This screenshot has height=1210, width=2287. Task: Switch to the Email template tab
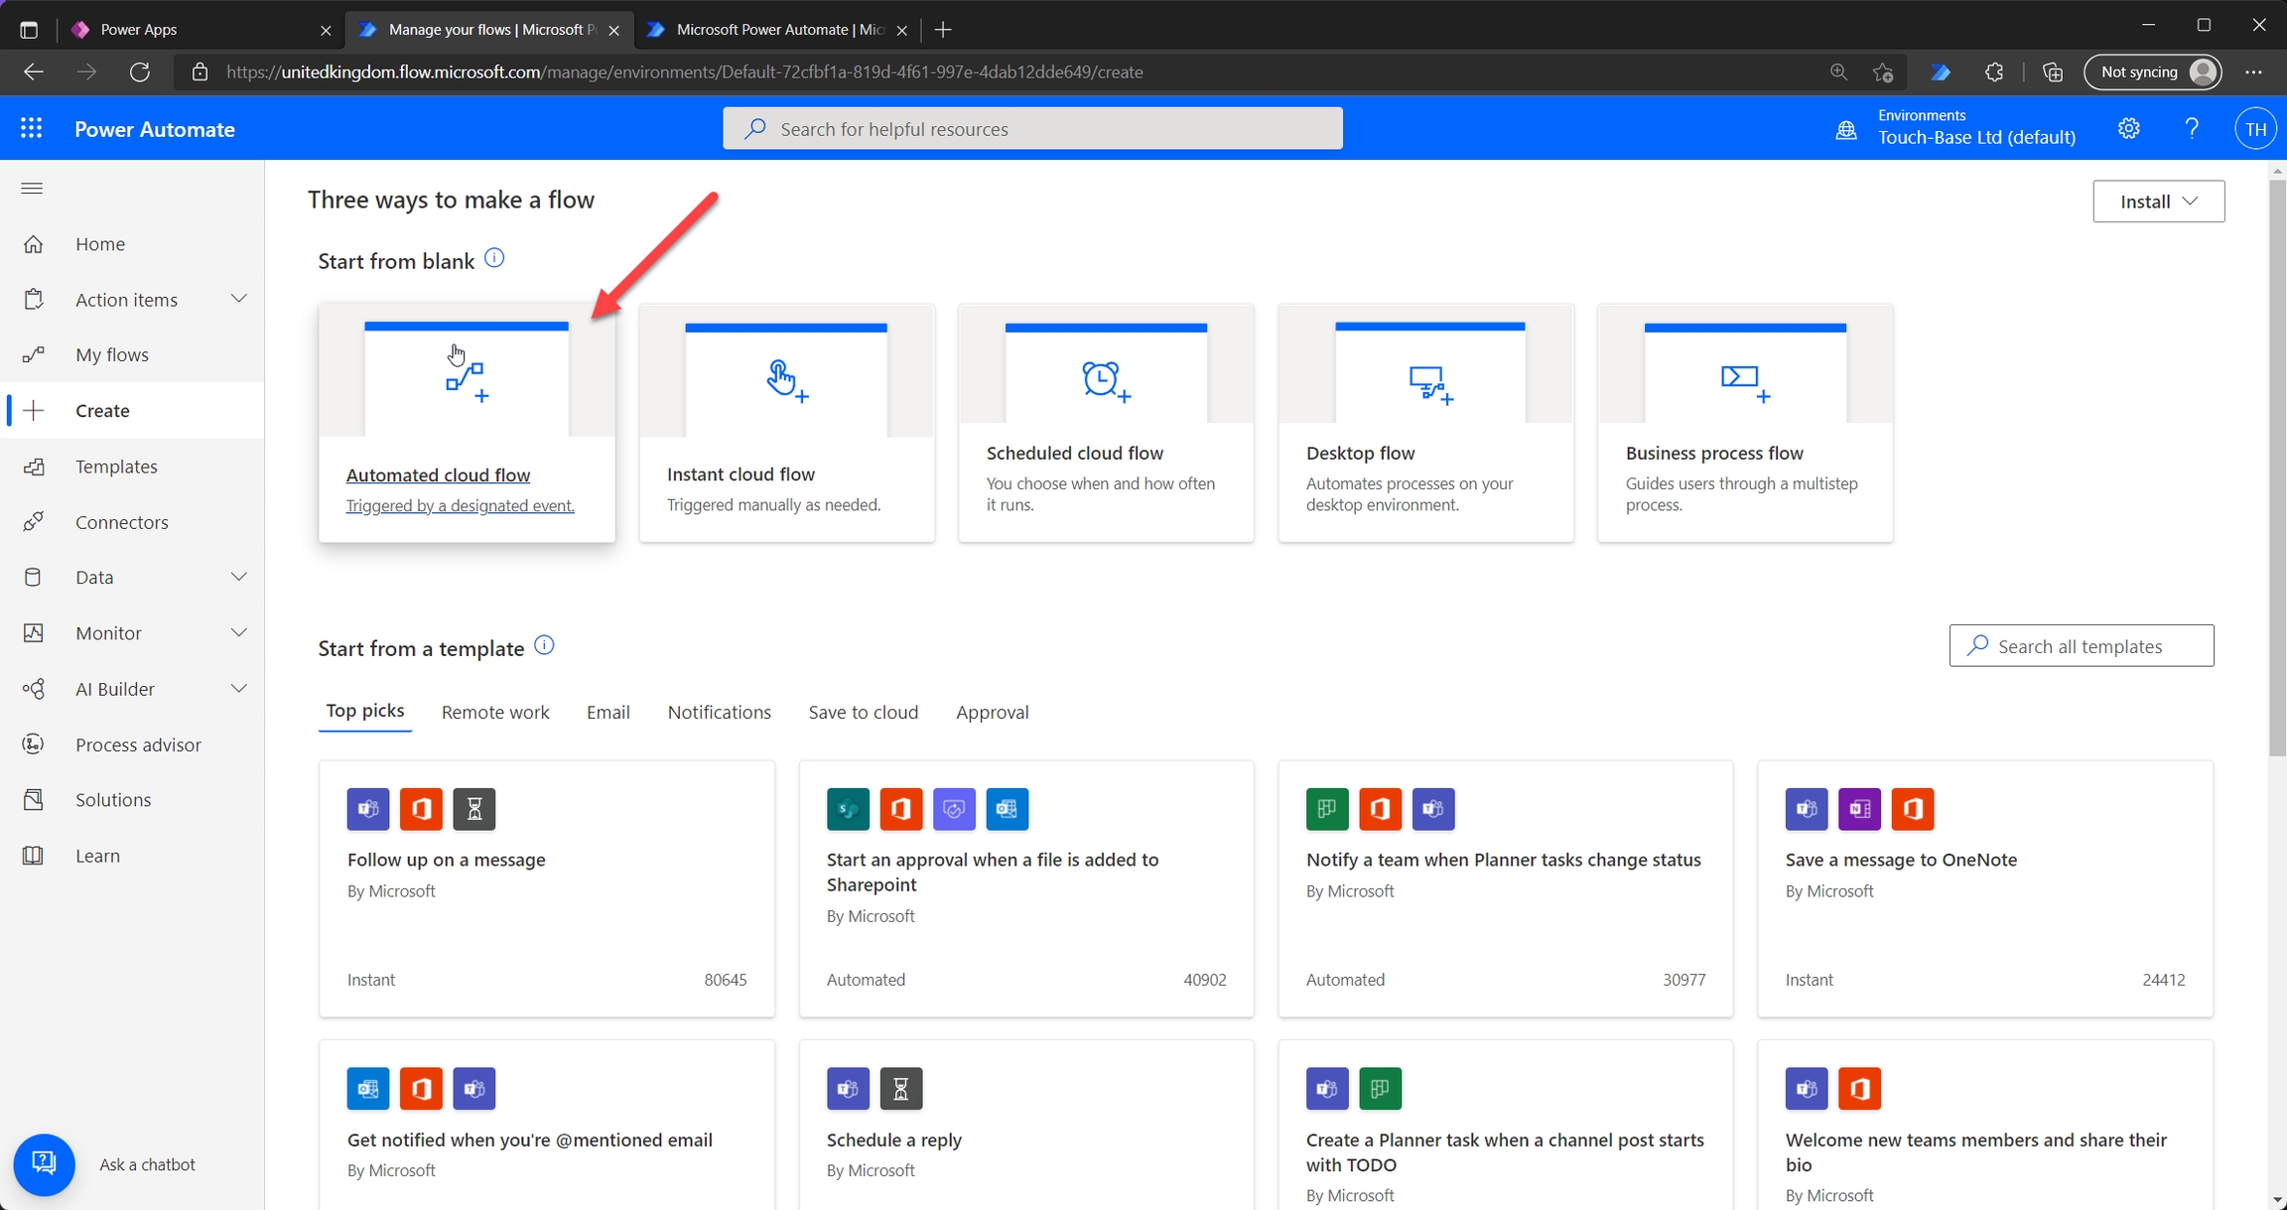pos(607,712)
